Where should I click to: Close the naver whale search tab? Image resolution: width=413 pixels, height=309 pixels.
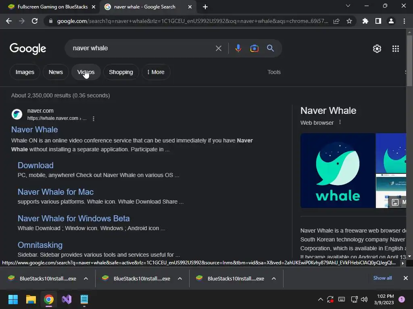tap(190, 7)
